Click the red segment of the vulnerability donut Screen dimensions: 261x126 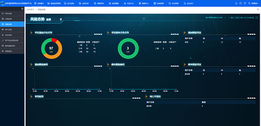click(54, 40)
